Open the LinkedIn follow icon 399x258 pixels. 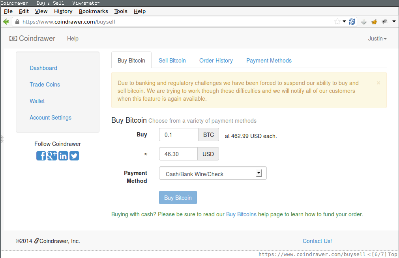coord(63,156)
